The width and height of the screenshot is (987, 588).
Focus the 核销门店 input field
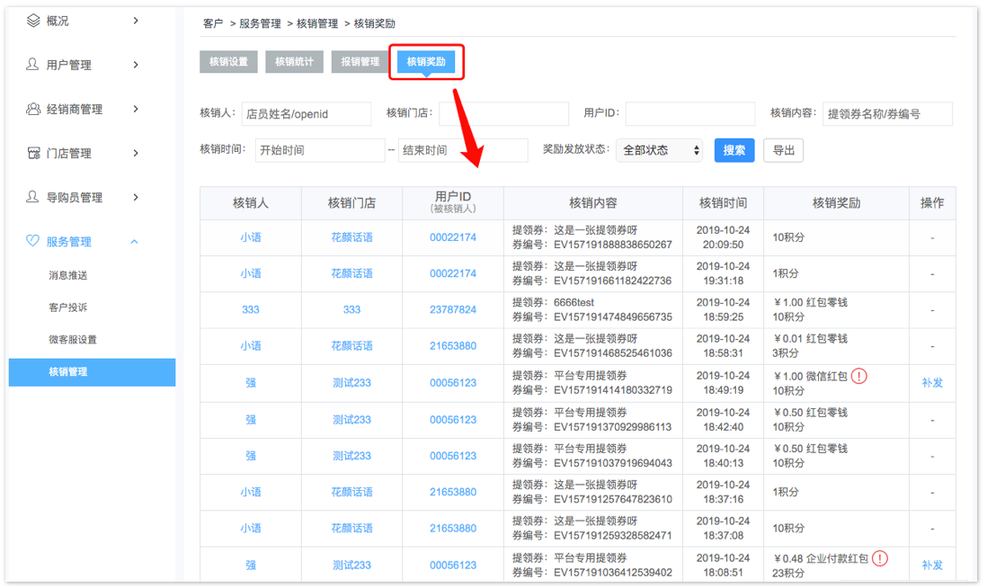503,114
